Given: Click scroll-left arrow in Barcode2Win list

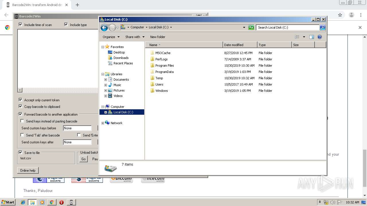Looking at the screenshot, I should tap(20, 90).
